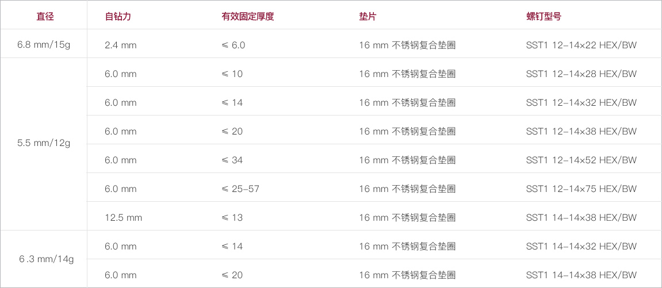Click the 垫片 column header
Image resolution: width=662 pixels, height=288 pixels.
tap(368, 17)
